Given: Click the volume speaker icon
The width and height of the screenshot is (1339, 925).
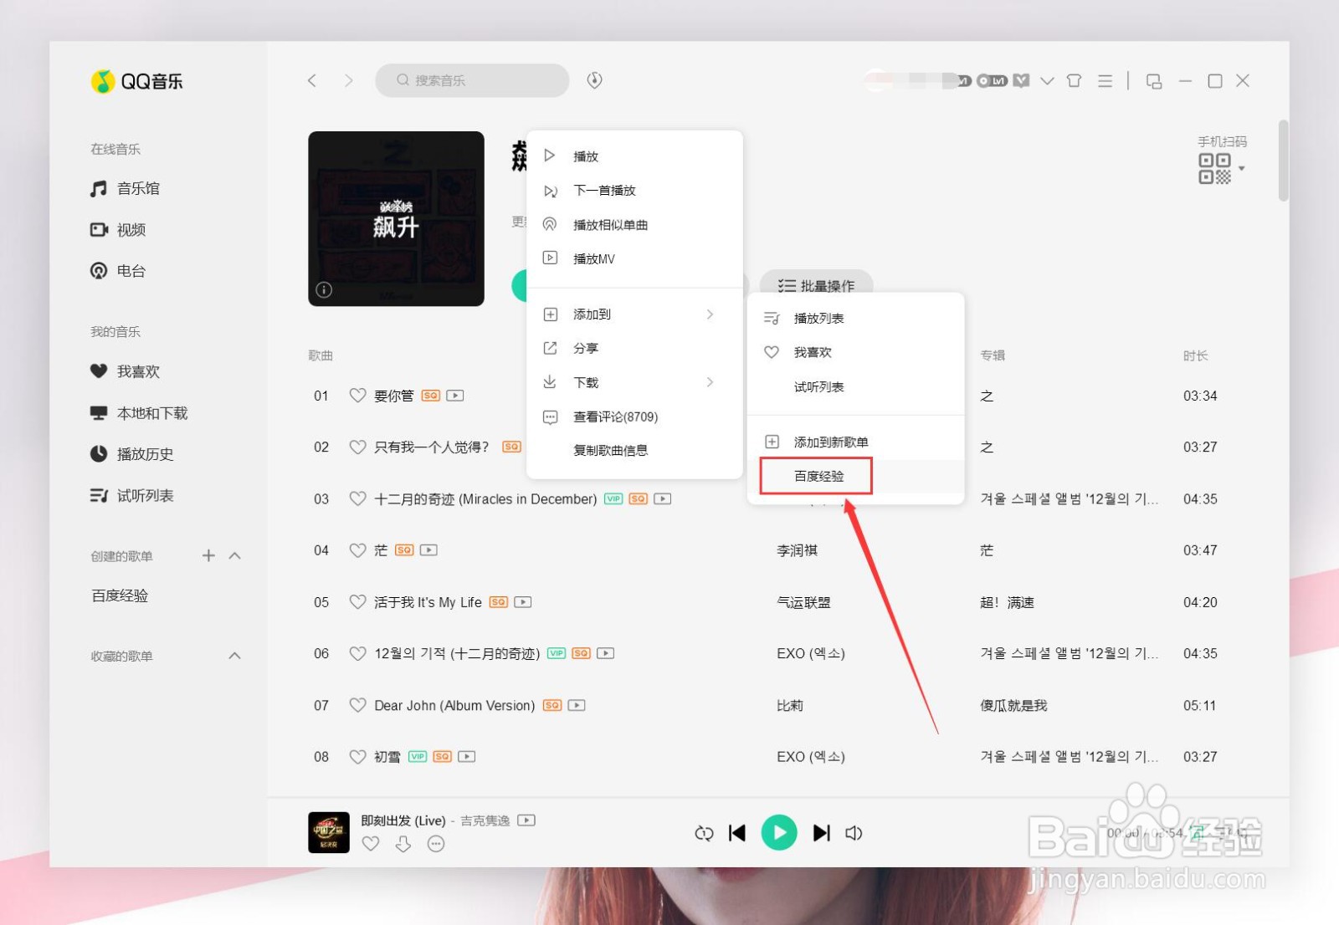Looking at the screenshot, I should pyautogui.click(x=854, y=833).
